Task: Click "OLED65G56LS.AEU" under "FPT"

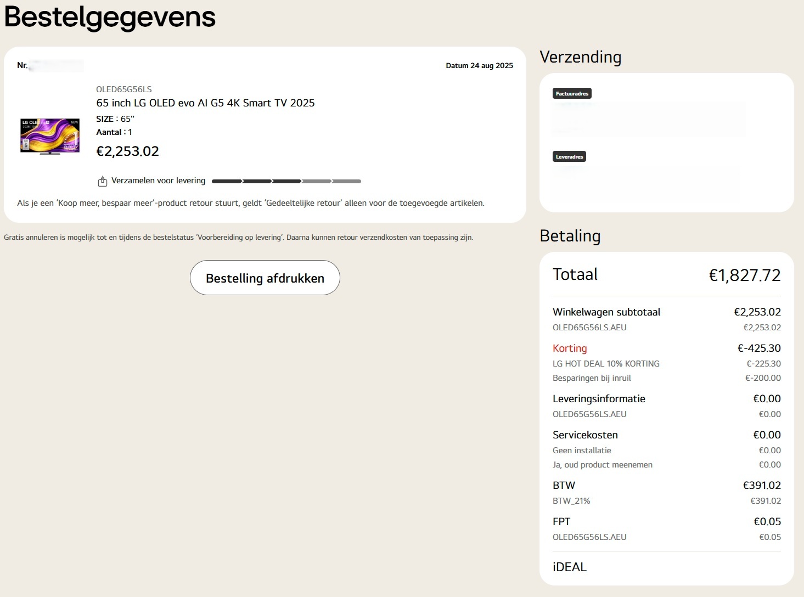Action: coord(589,537)
